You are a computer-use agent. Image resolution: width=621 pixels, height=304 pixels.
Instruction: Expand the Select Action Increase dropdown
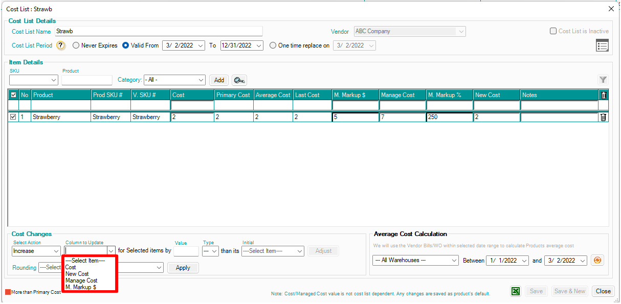pos(36,251)
